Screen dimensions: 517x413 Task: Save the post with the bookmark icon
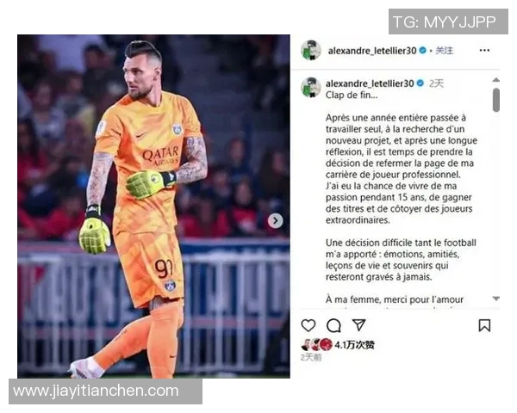click(484, 325)
